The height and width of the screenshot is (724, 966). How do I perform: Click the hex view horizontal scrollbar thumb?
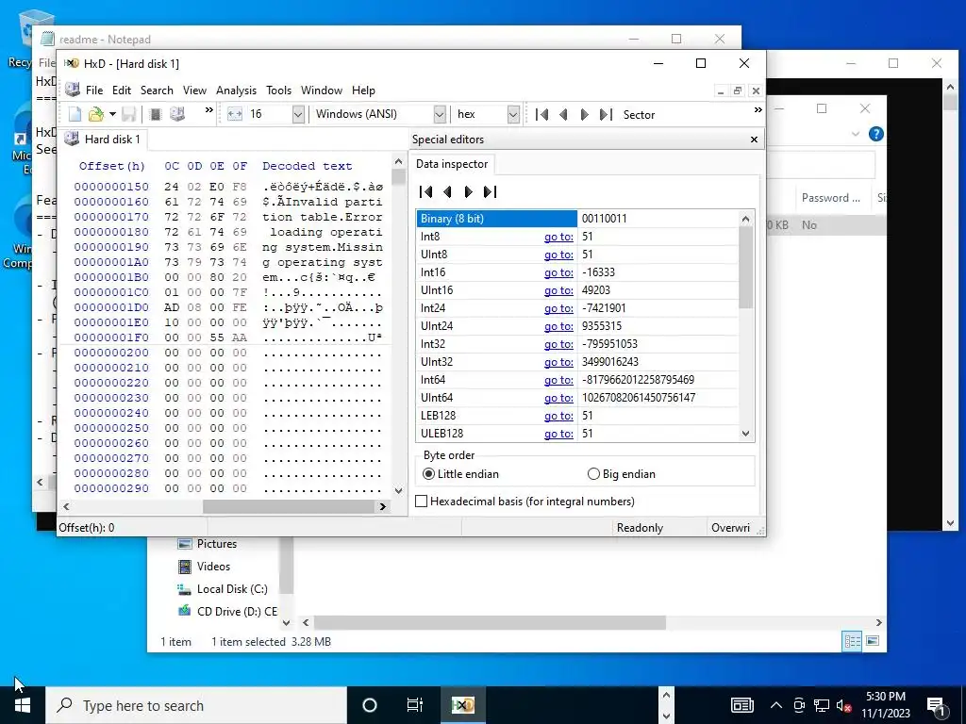coord(288,506)
